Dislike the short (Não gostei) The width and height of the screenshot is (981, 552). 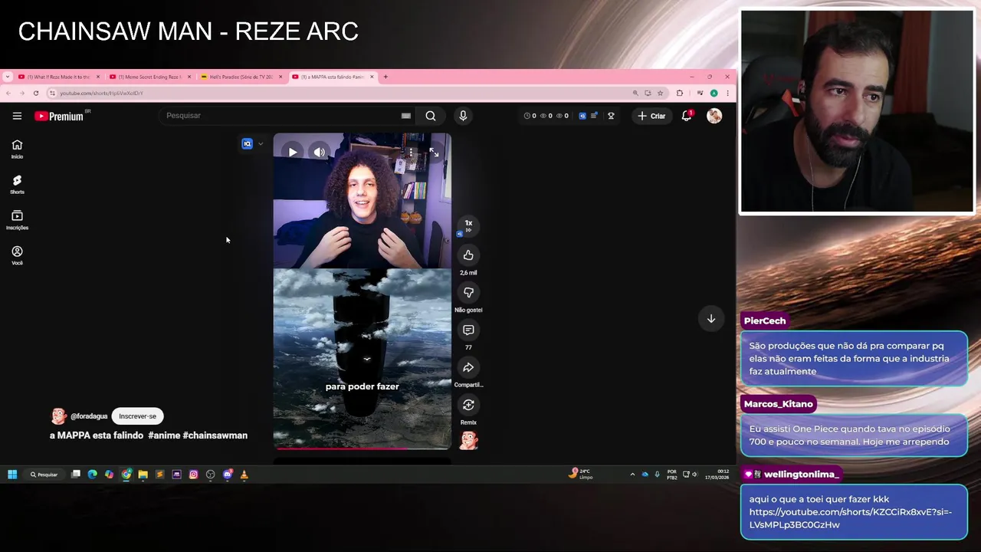click(468, 293)
